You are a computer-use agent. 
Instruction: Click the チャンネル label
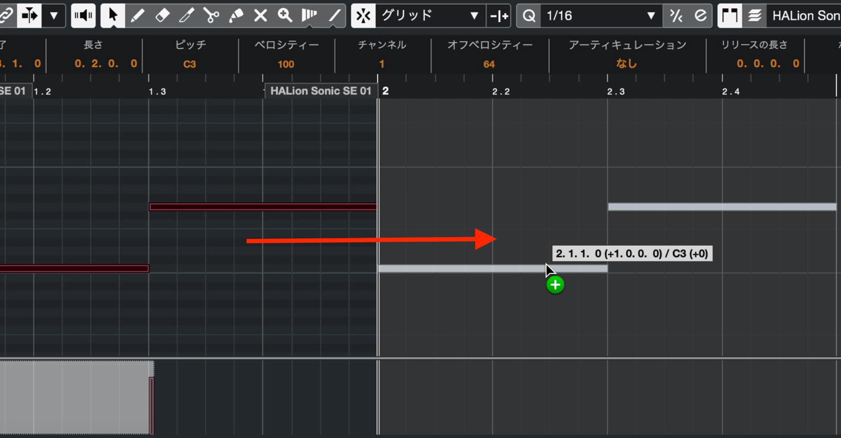tap(382, 45)
